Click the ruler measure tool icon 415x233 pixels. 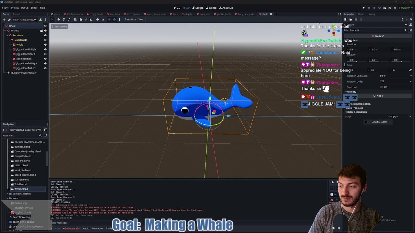click(91, 19)
